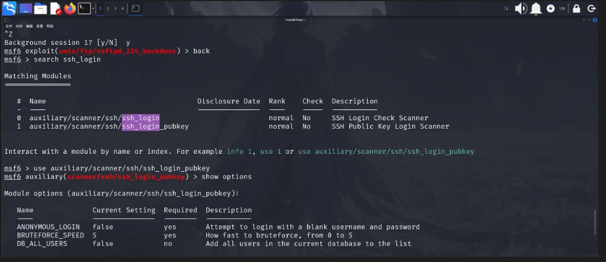The image size is (606, 262).
Task: Open the volume speaker control
Action: click(x=521, y=8)
